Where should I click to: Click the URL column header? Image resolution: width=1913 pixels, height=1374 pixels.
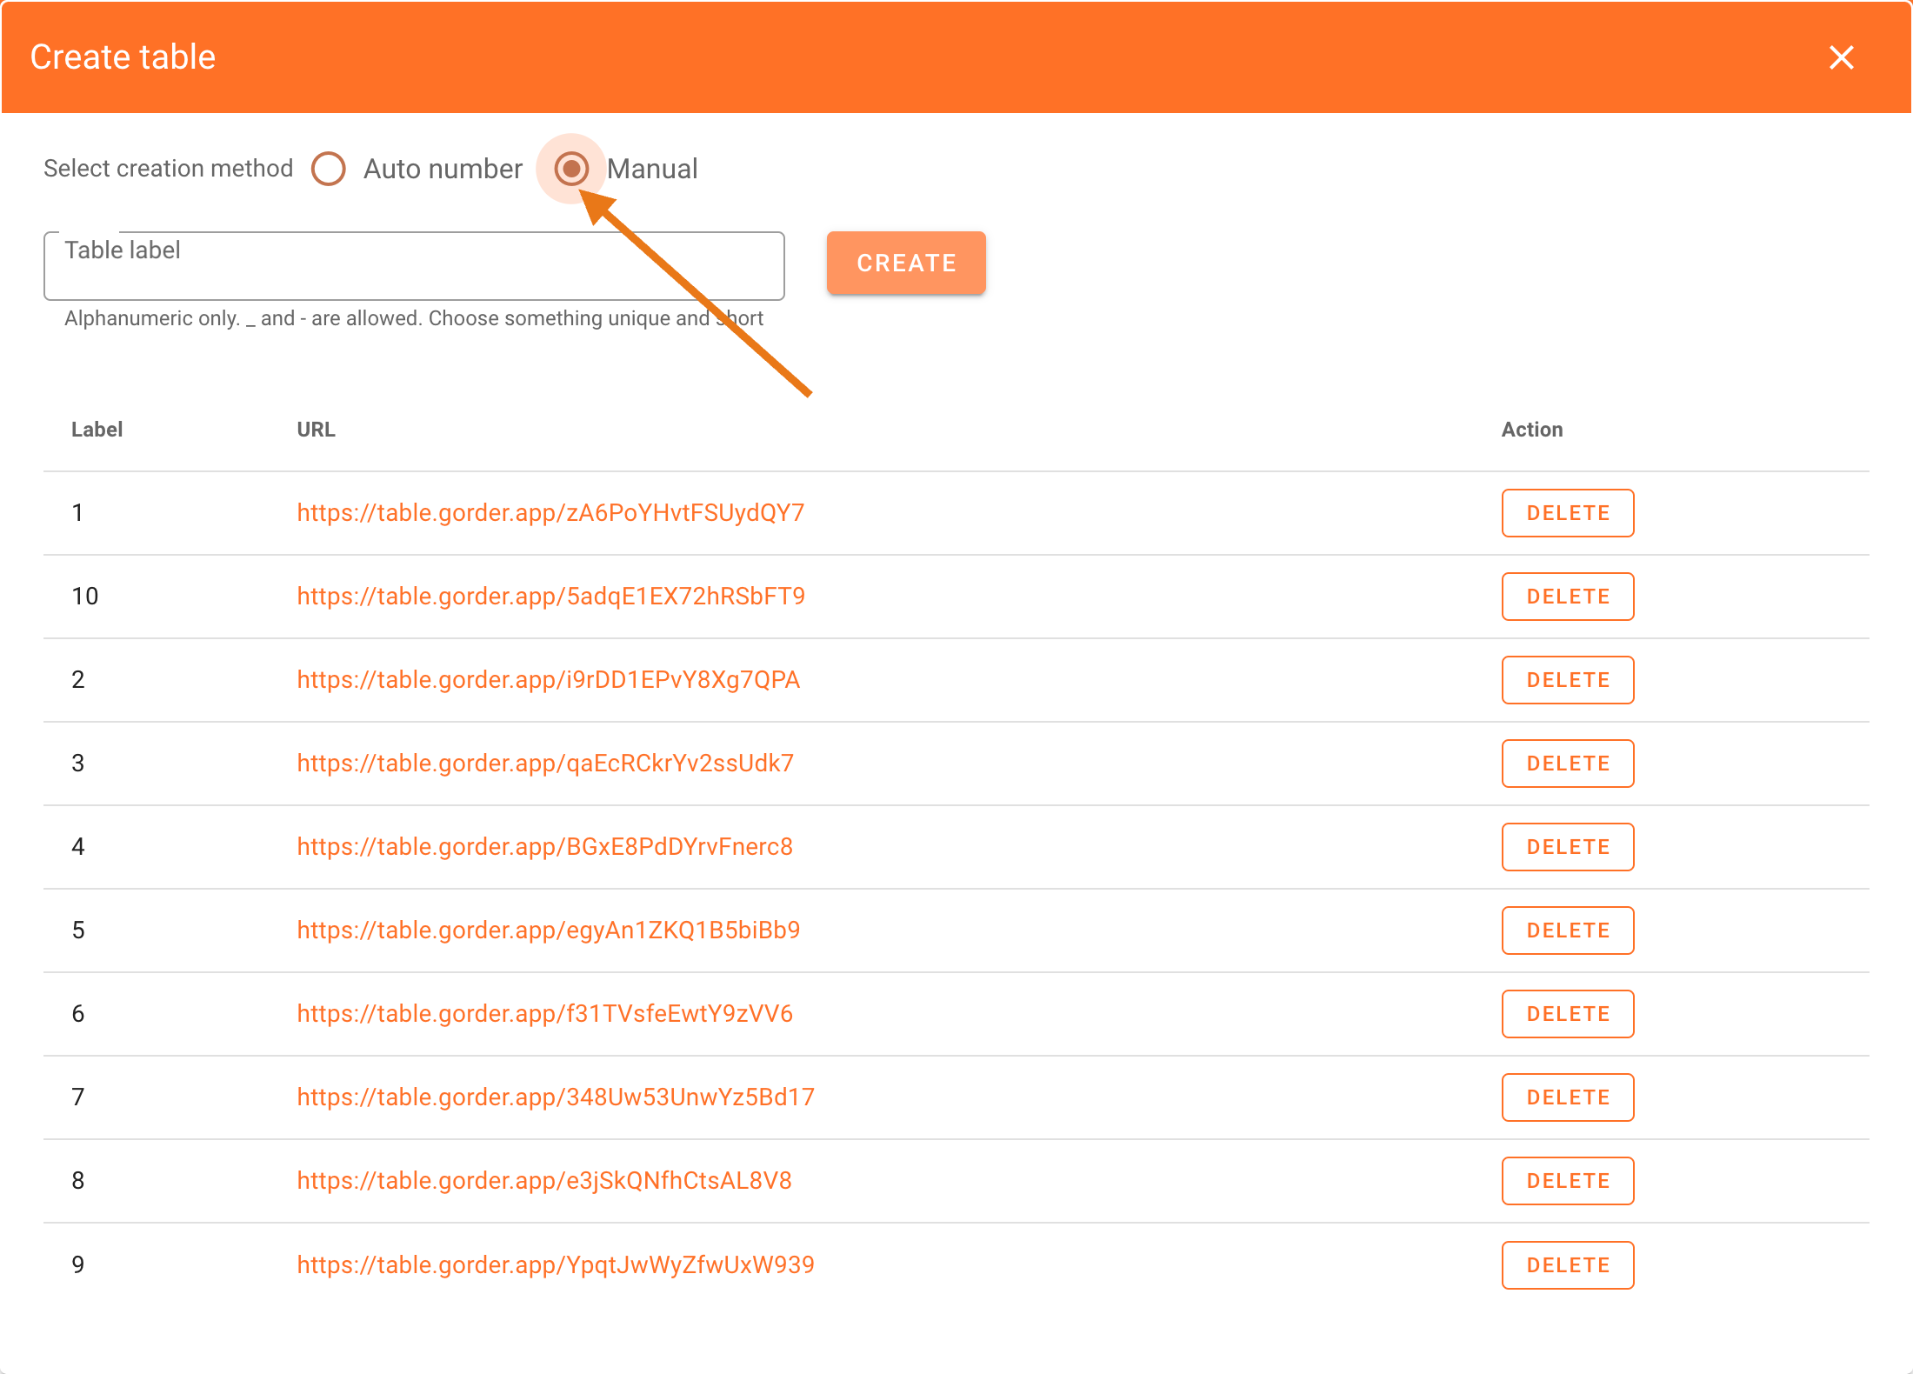pos(316,430)
